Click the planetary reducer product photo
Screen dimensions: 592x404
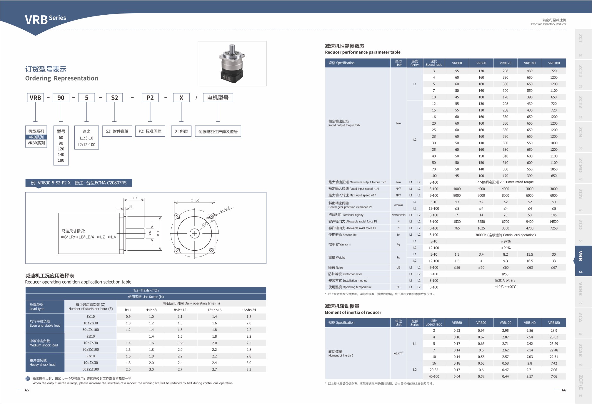tap(232, 63)
